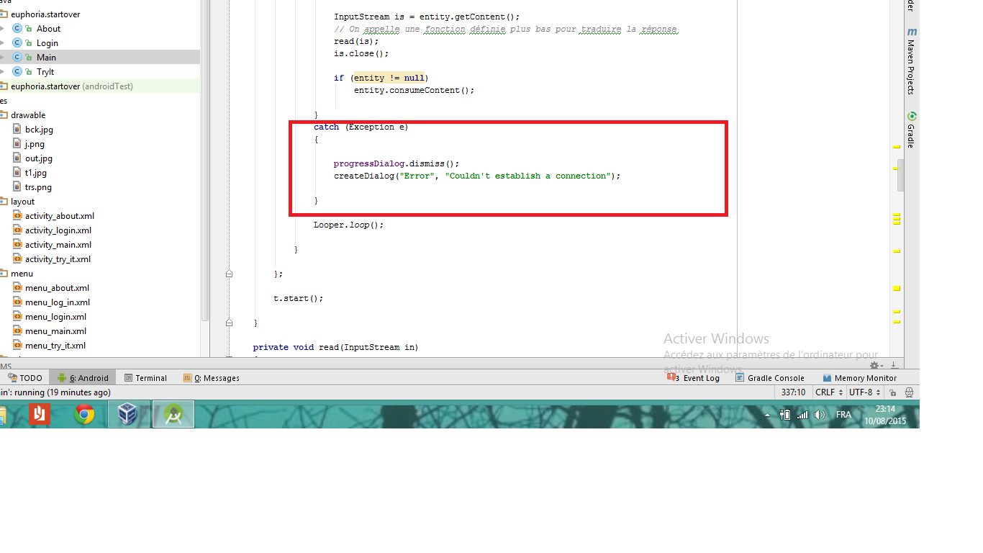Click the activity_about.xml file icon

pyautogui.click(x=18, y=216)
